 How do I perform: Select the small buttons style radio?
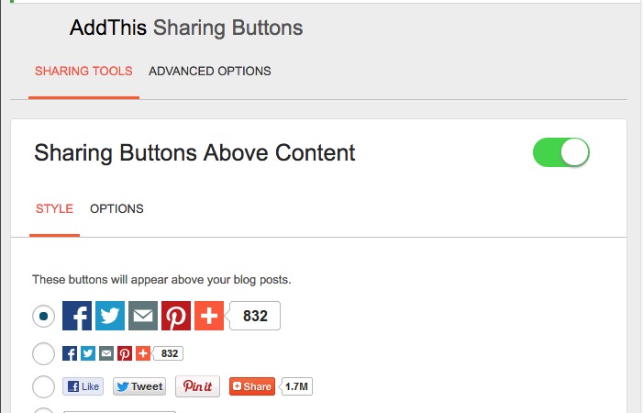43,353
